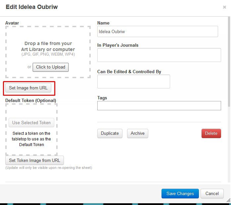Close the Edit Idelea Oubriw dialog
Image resolution: width=231 pixels, height=205 pixels.
(x=224, y=7)
